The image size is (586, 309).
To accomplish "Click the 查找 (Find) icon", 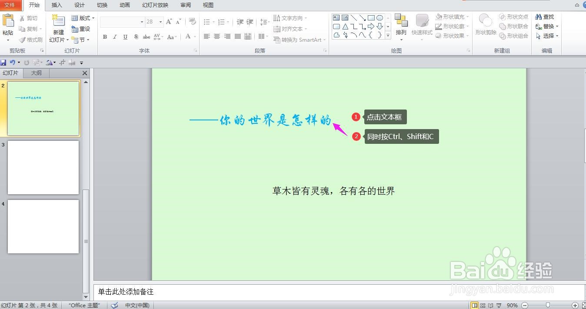I will (546, 17).
